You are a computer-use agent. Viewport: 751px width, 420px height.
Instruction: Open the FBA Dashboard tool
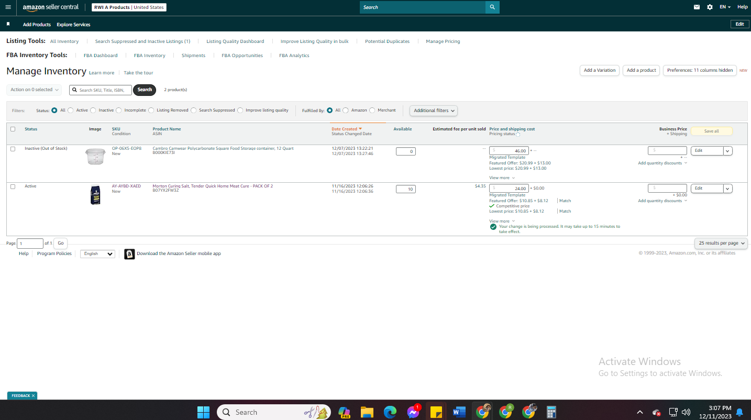[101, 56]
